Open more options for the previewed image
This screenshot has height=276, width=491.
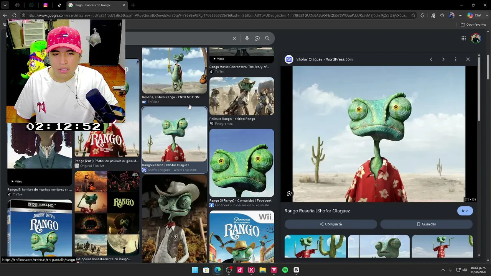tap(456, 59)
